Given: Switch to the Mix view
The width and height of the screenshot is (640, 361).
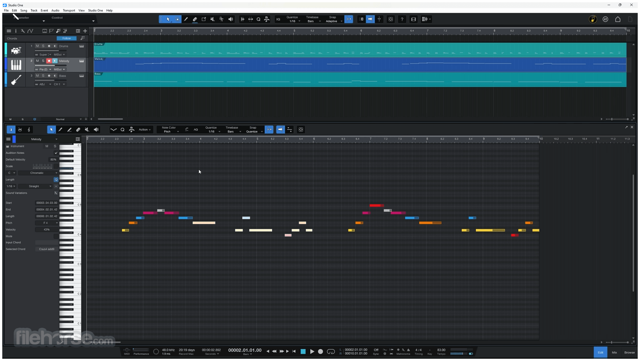Looking at the screenshot, I should click(x=614, y=352).
